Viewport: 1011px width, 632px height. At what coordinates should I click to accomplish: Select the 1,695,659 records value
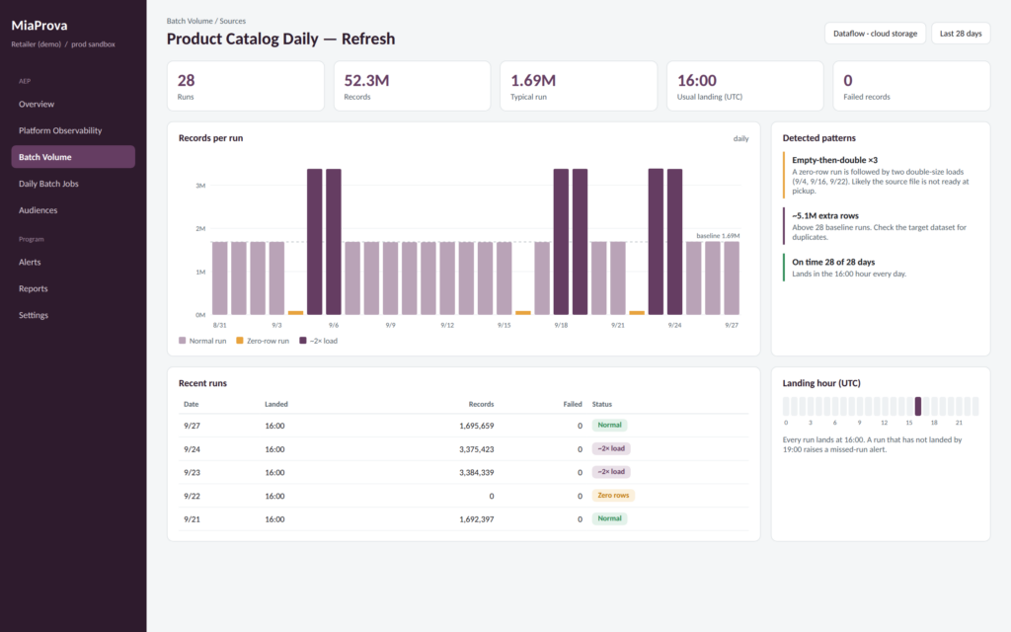click(477, 426)
